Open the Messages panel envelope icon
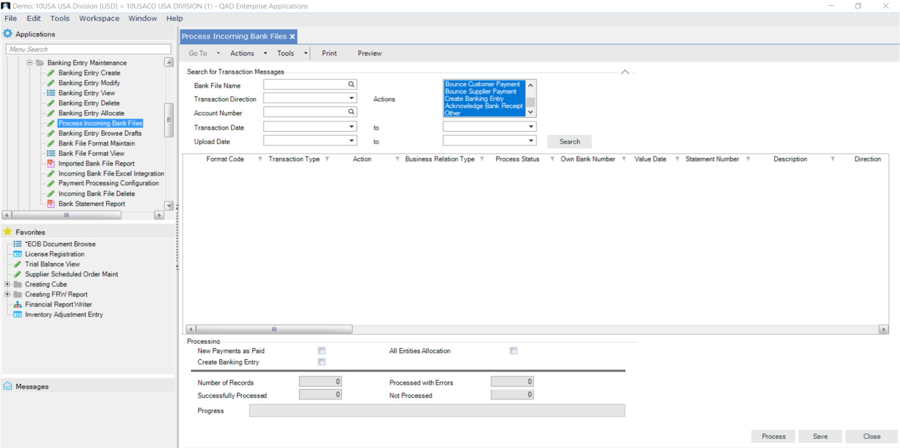 pyautogui.click(x=7, y=386)
